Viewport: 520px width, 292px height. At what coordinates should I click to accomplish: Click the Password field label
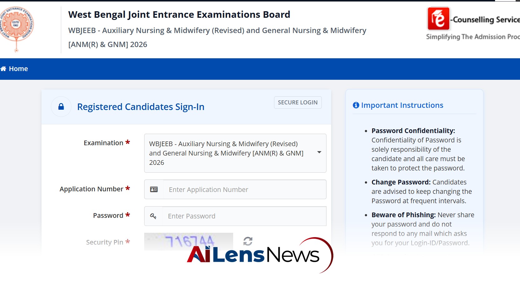108,216
